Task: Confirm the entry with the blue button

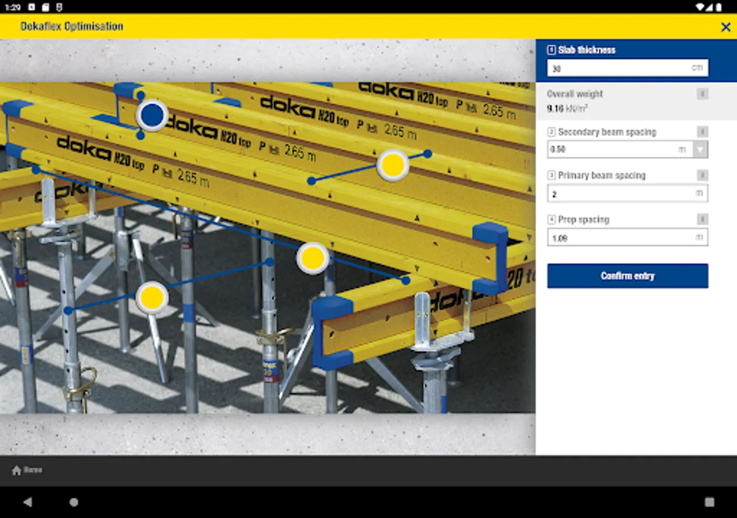Action: coord(628,276)
